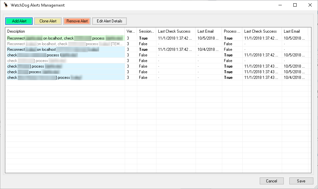The width and height of the screenshot is (318, 189).
Task: Open Edit Alert Details
Action: (110, 21)
